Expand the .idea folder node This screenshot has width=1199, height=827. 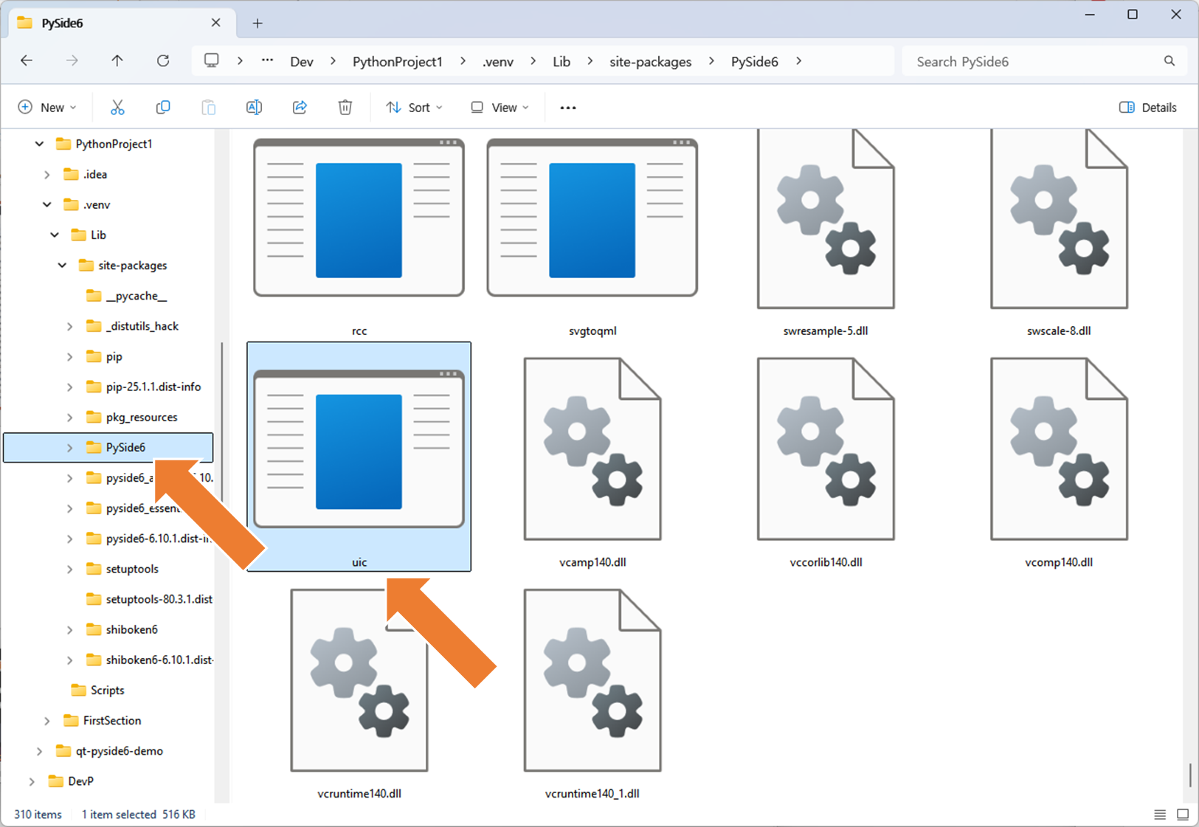tap(47, 175)
